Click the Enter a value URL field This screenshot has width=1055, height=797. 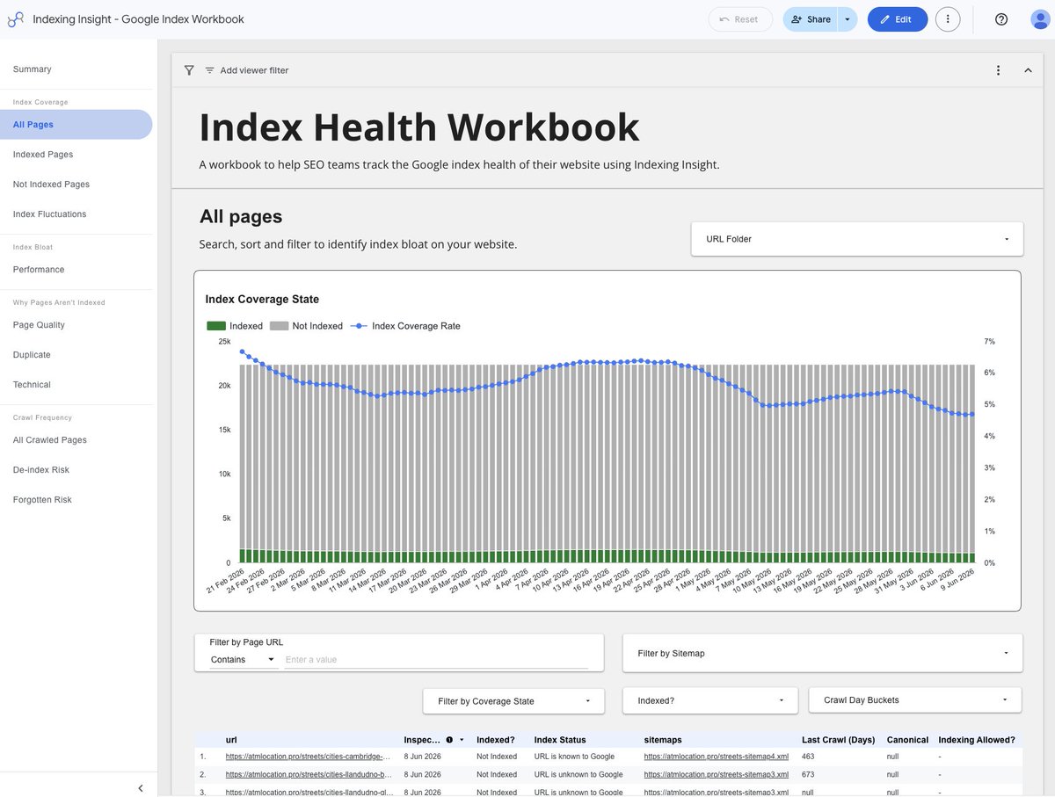point(436,659)
